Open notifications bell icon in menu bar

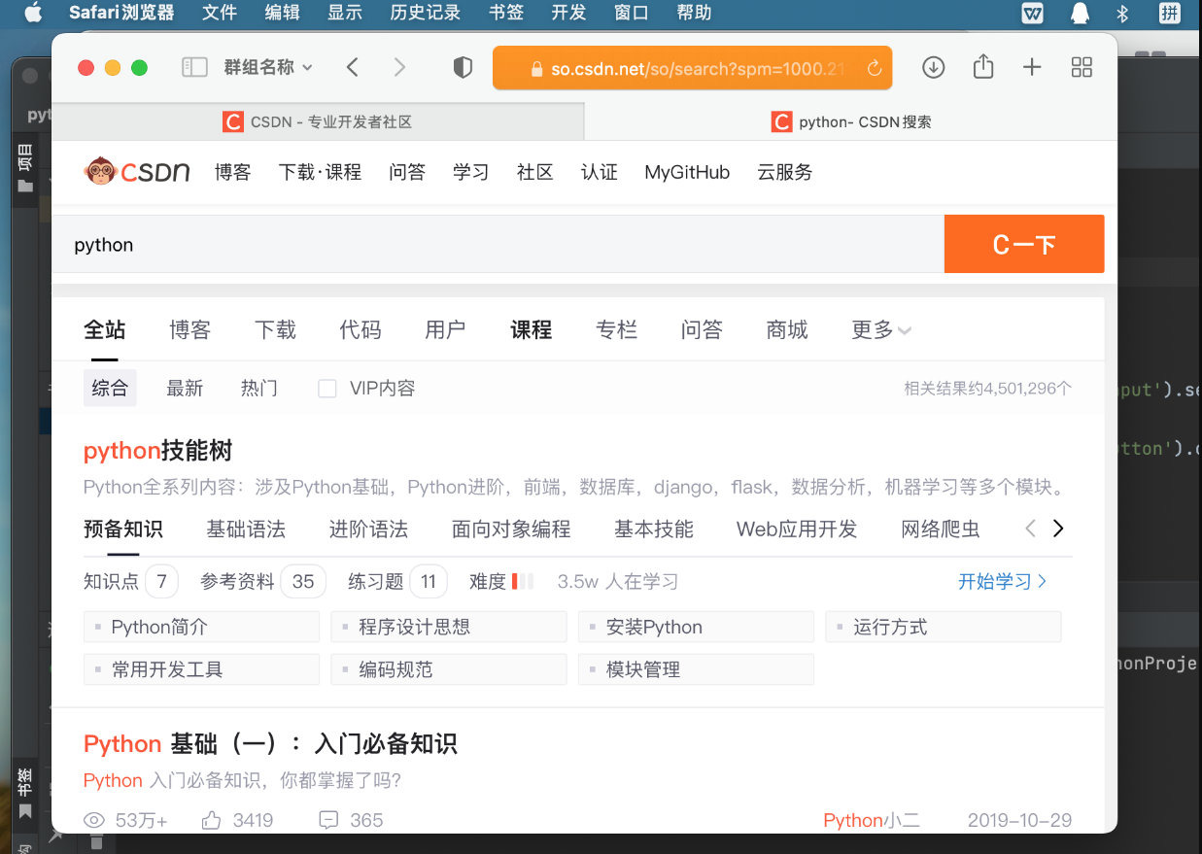(x=1080, y=13)
